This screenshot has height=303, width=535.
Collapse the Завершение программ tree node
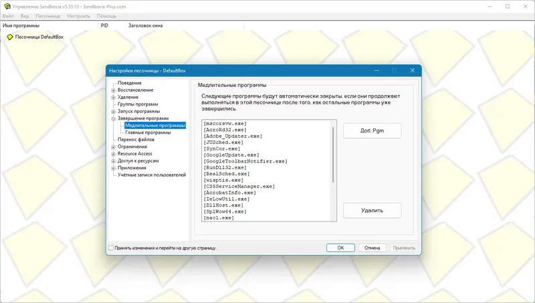pos(113,119)
